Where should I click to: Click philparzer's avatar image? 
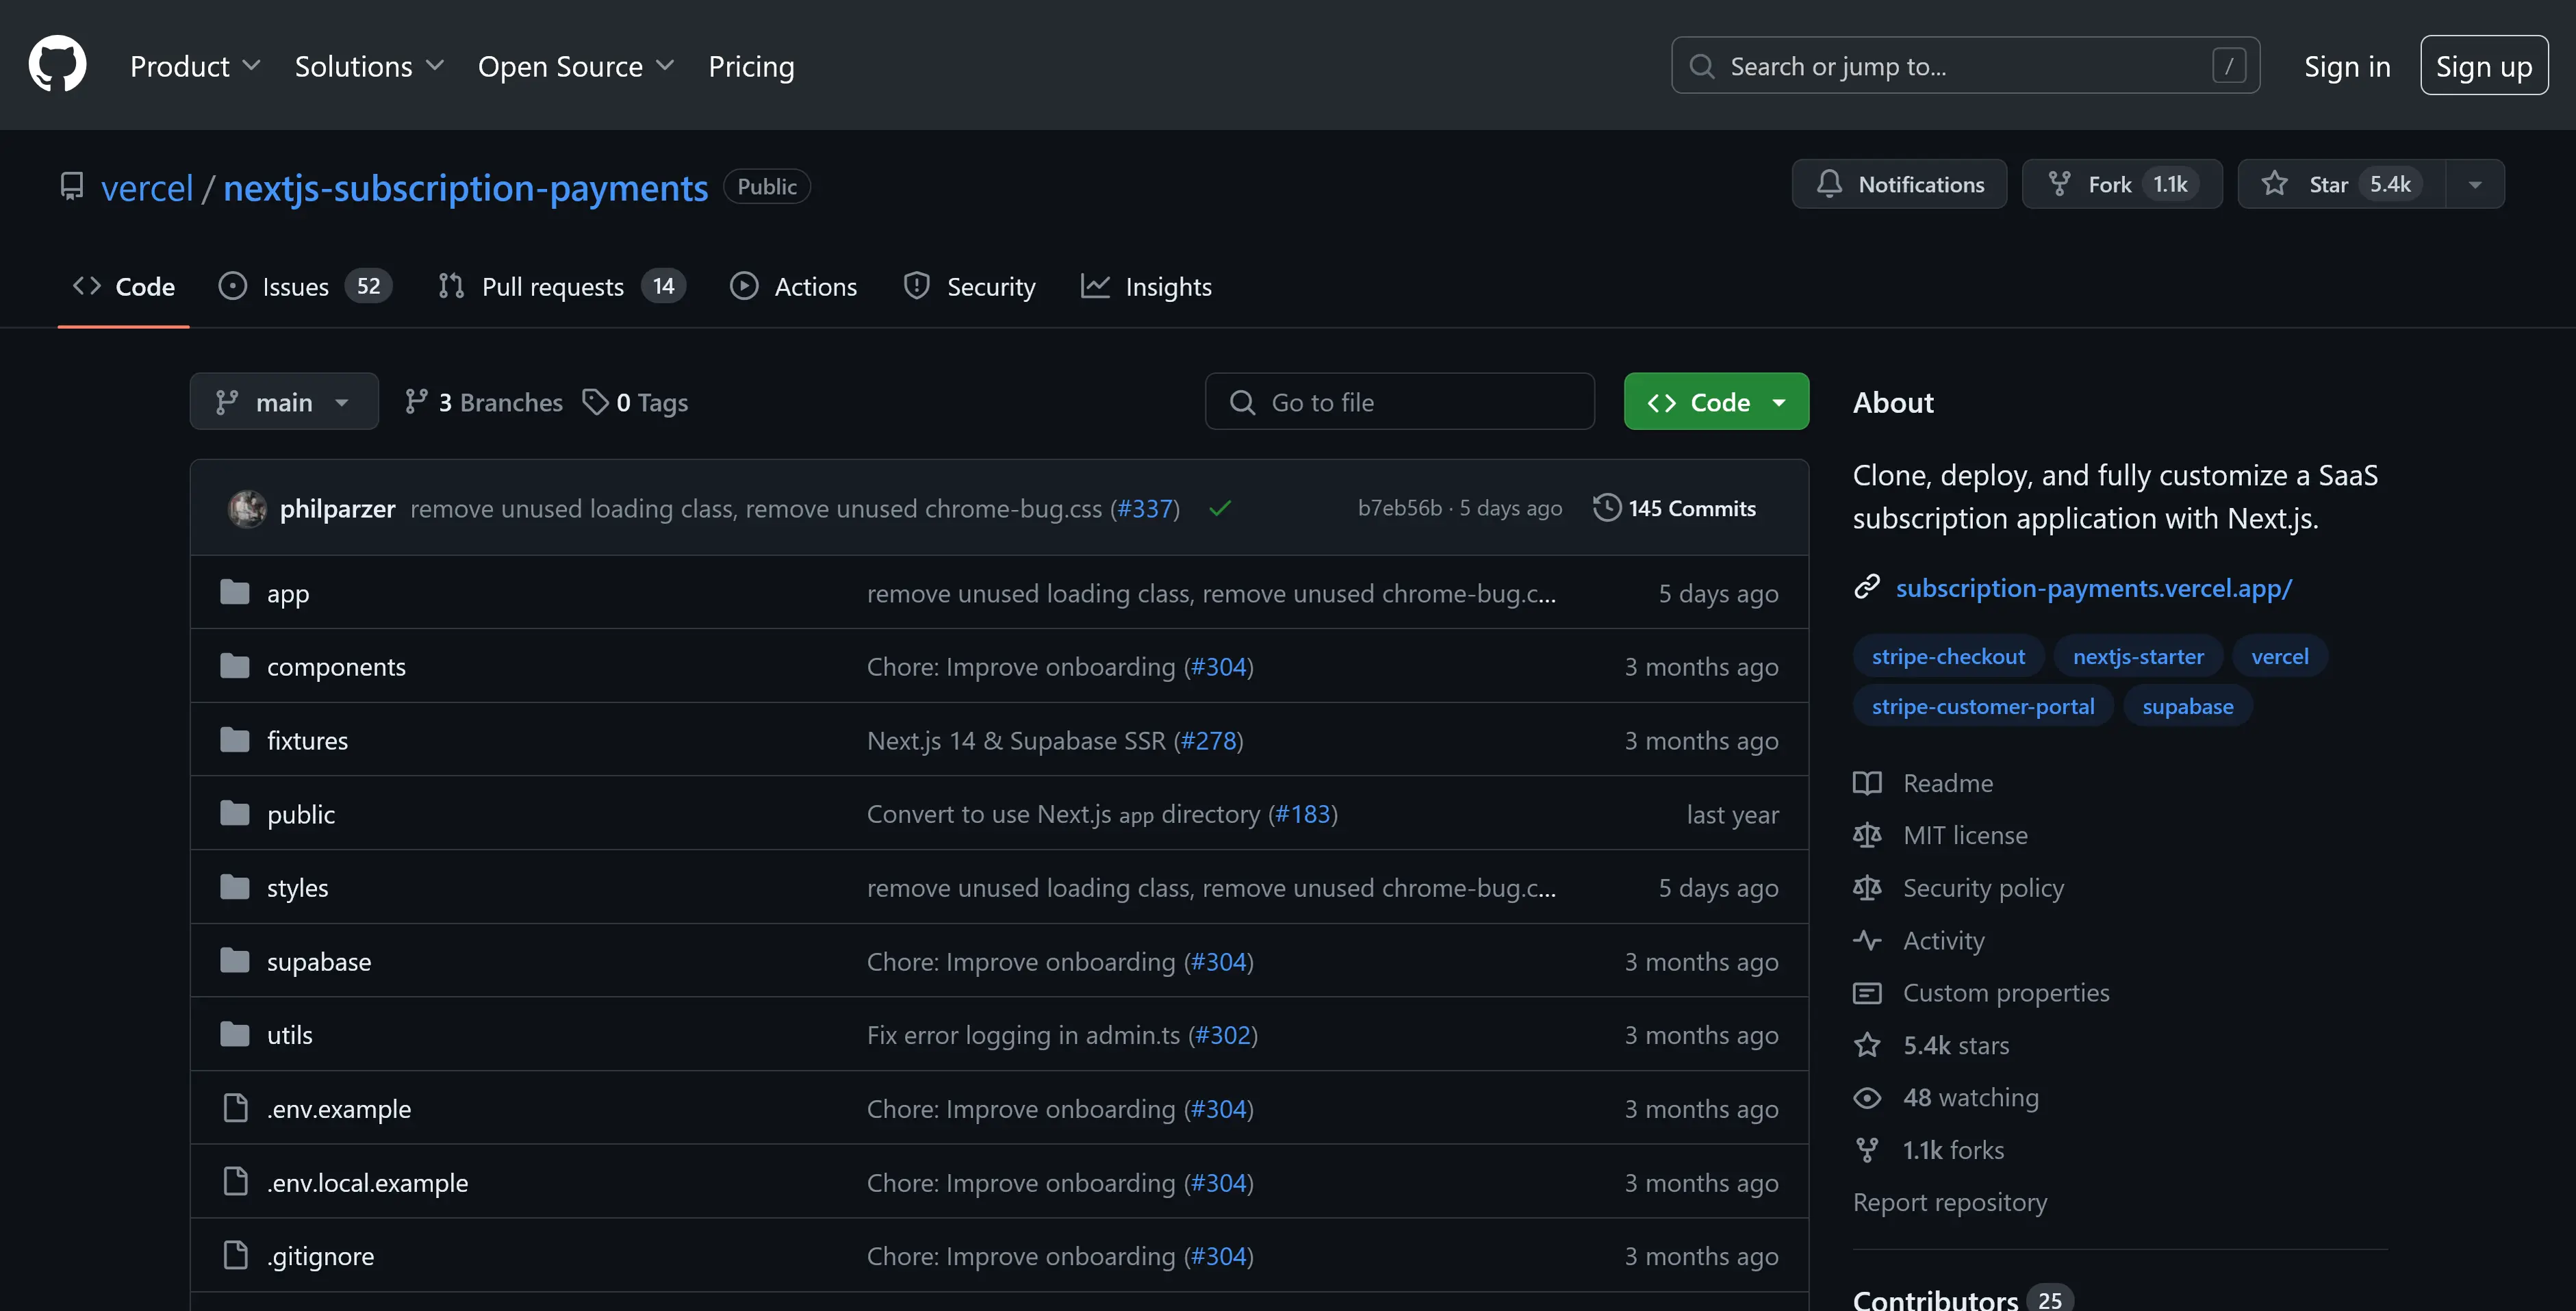pyautogui.click(x=247, y=508)
